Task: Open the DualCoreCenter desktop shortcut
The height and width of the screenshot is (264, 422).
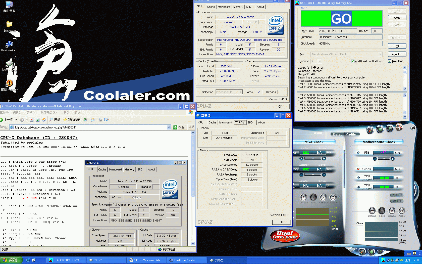Action: [x=9, y=46]
